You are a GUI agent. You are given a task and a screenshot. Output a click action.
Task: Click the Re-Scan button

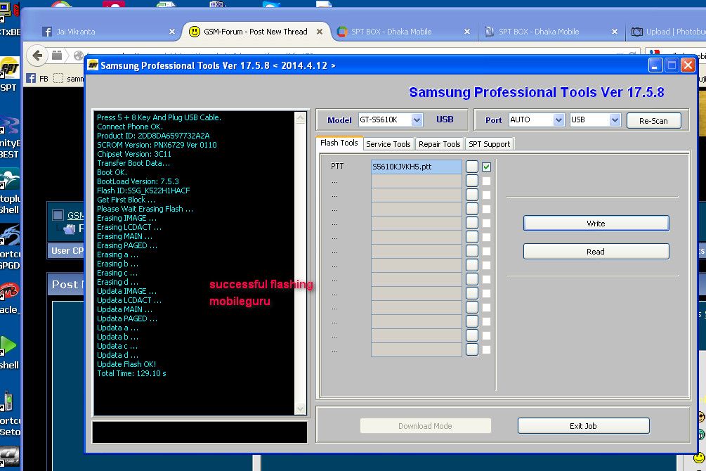654,120
